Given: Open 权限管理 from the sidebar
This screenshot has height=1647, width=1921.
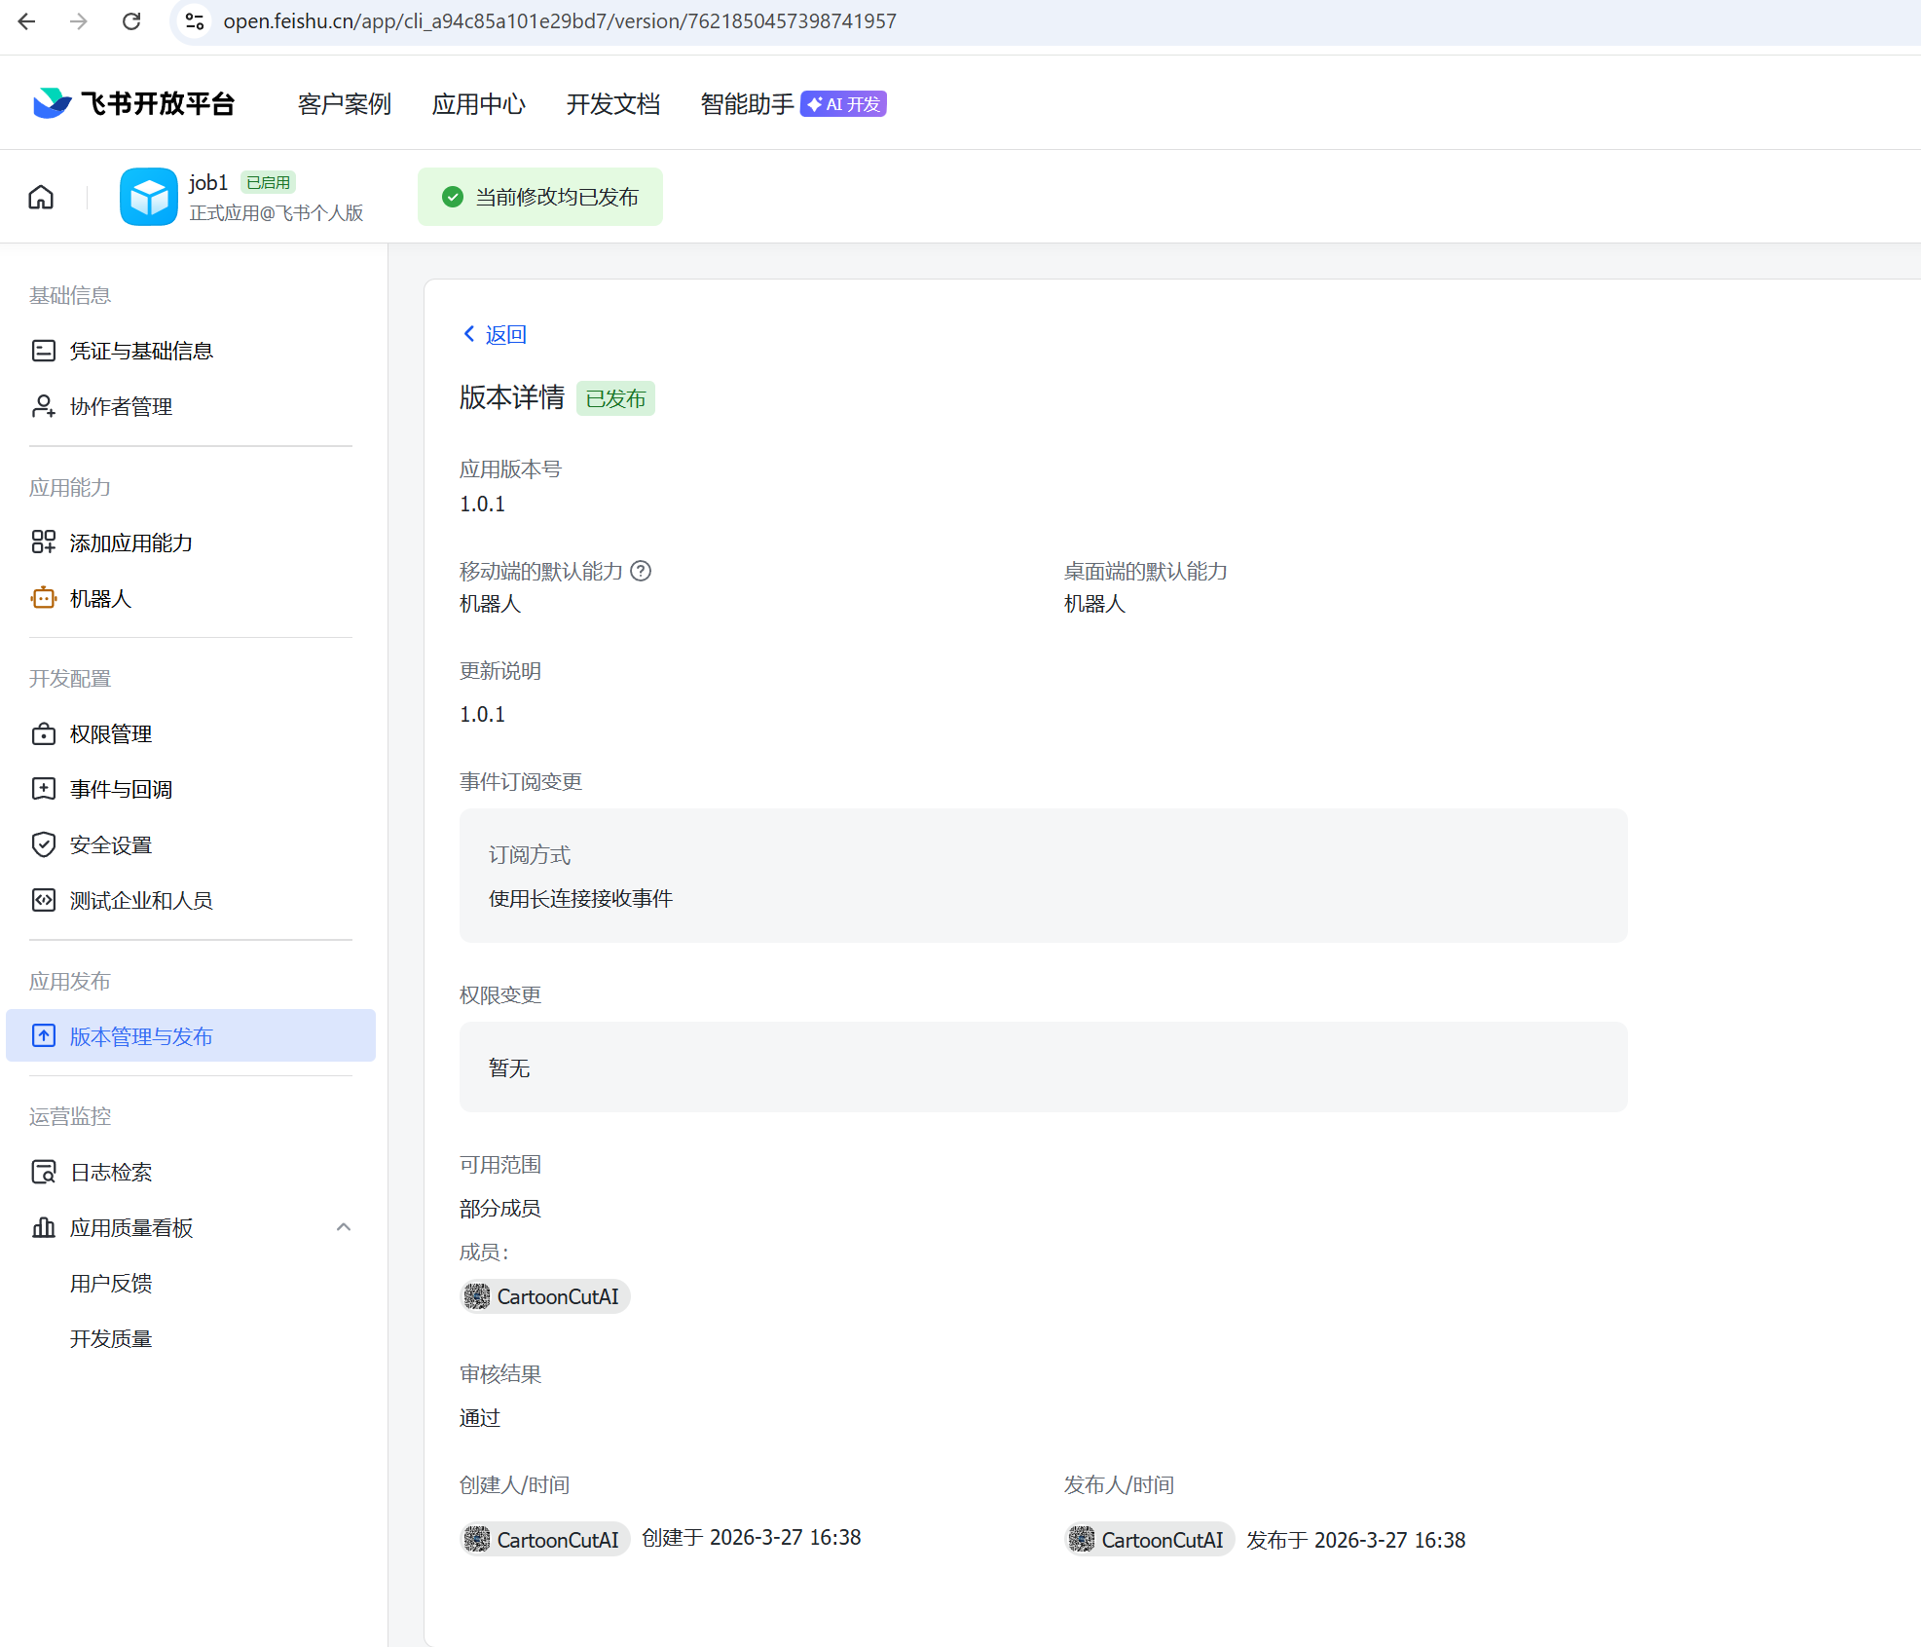Looking at the screenshot, I should [x=110, y=734].
